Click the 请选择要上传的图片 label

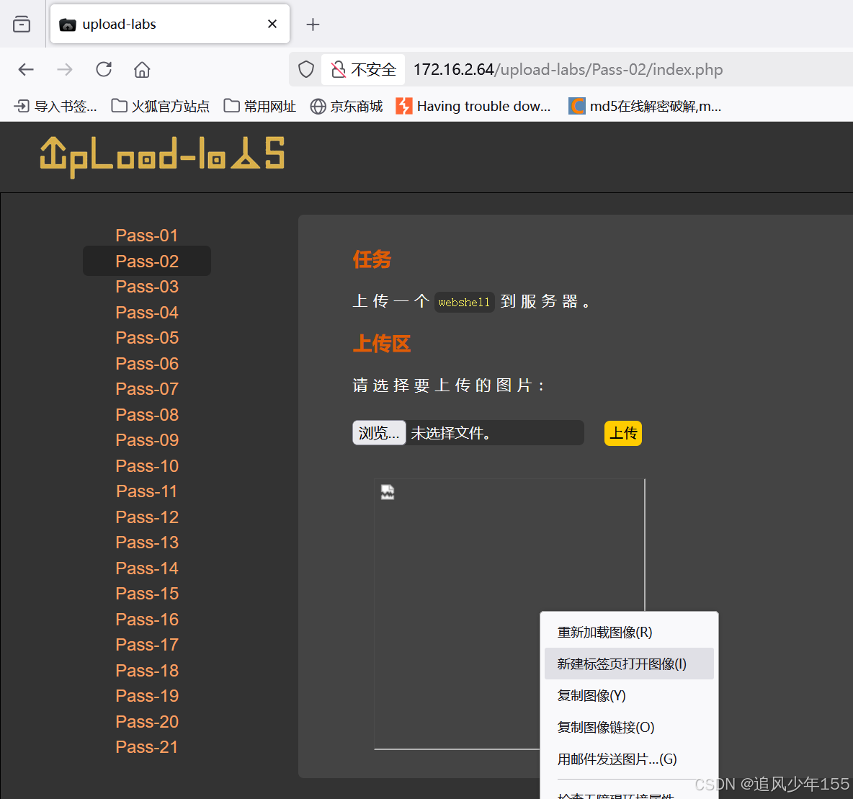click(448, 385)
